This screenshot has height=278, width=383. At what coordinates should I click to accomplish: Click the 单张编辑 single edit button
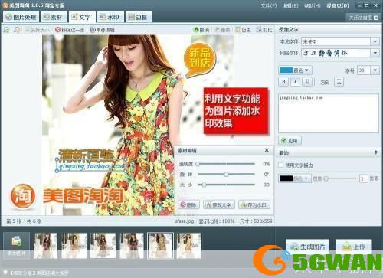103,30
